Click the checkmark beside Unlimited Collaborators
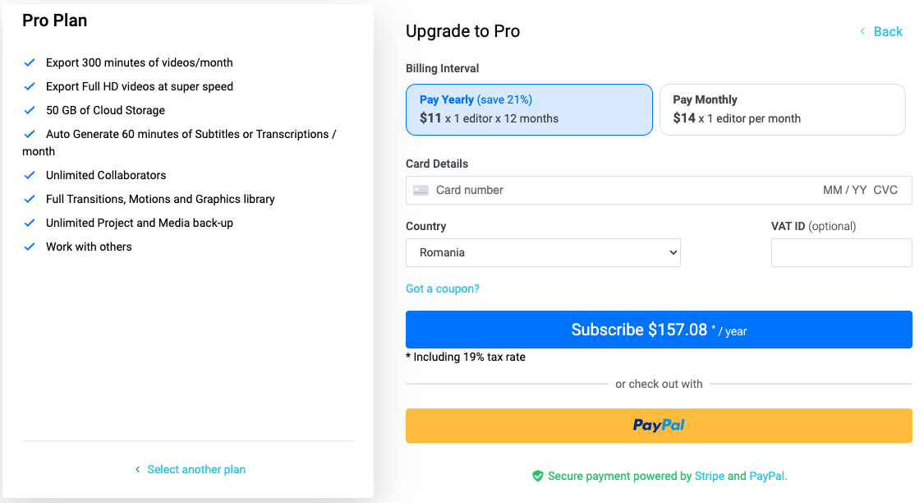 30,175
